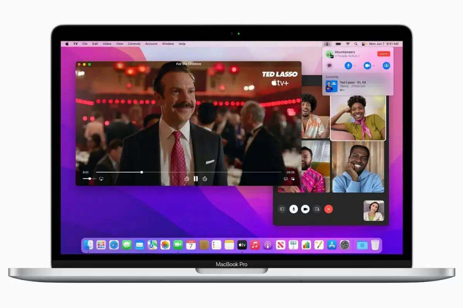Open Keynote from the Dock
463x308 pixels.
pyautogui.click(x=293, y=244)
